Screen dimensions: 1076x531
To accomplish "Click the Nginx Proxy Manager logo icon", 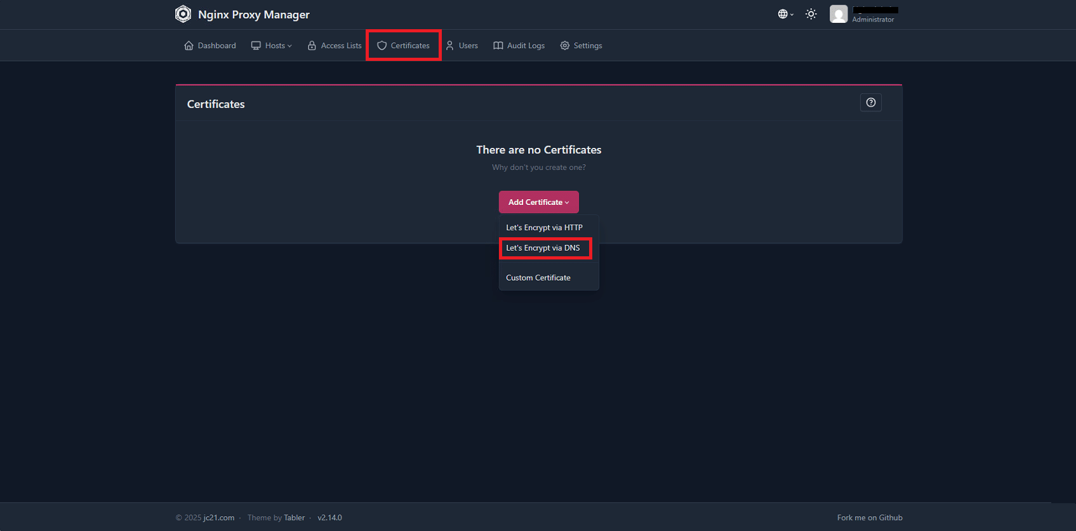I will pyautogui.click(x=183, y=14).
